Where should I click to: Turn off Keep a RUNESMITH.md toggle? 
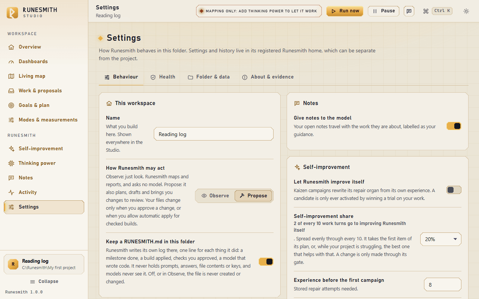point(266,262)
